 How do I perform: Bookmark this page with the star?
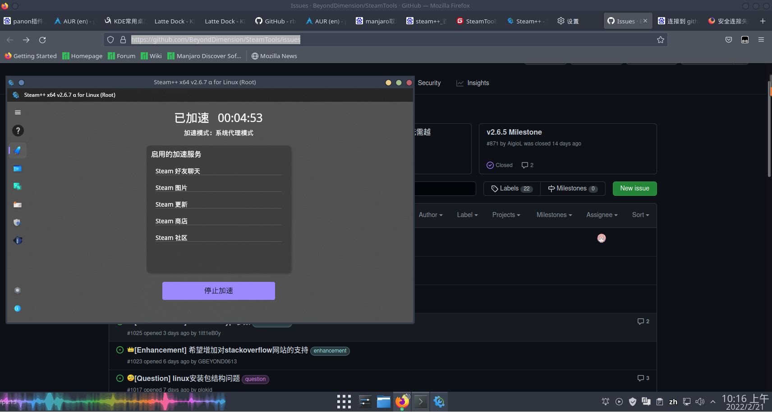pyautogui.click(x=661, y=40)
